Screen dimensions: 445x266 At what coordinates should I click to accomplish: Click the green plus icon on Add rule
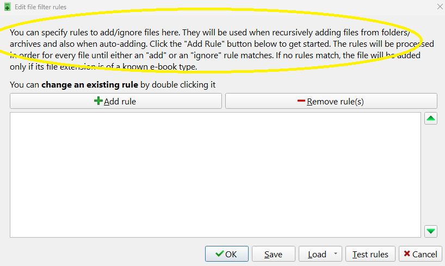point(98,101)
